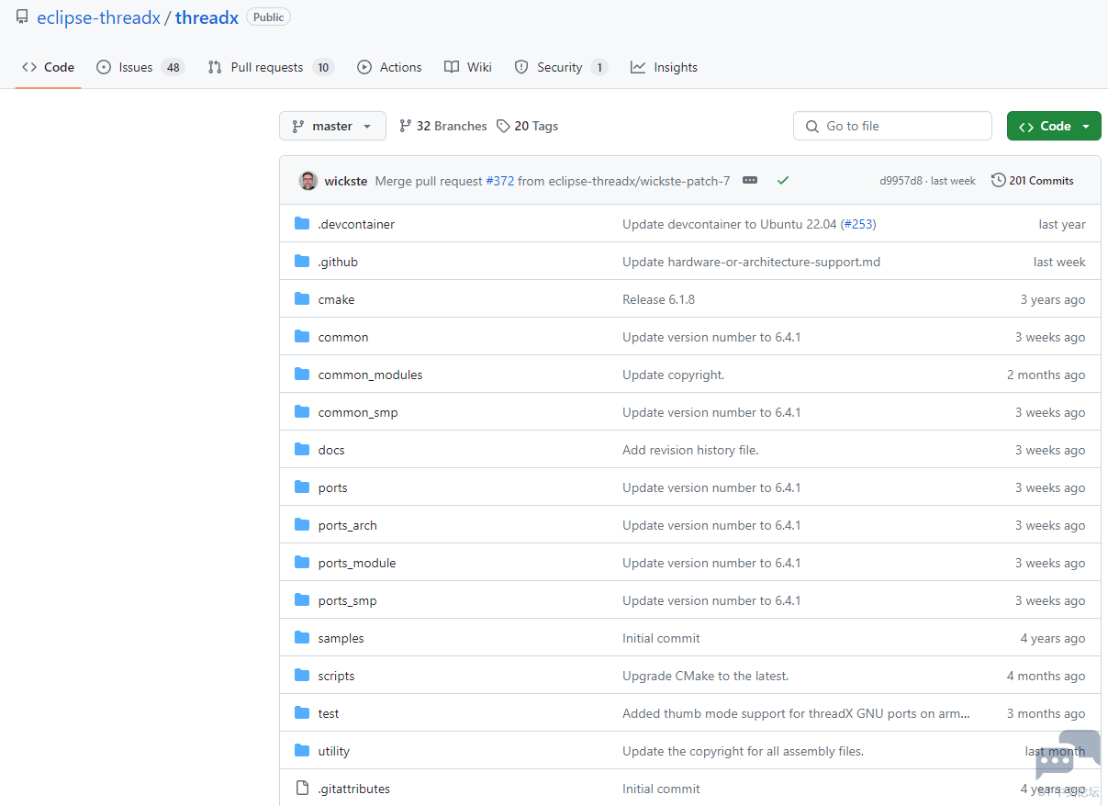Click the common folder icon
The height and width of the screenshot is (806, 1108).
click(x=302, y=337)
